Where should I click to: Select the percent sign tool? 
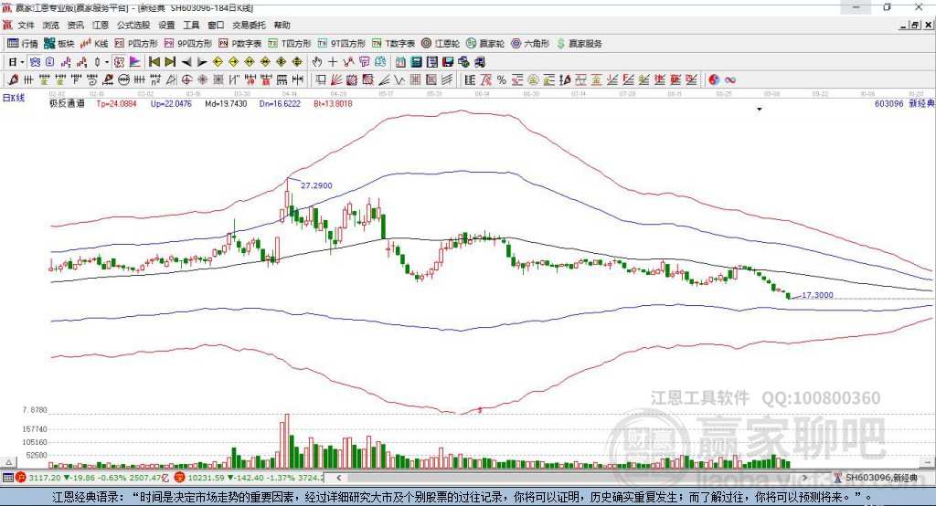tap(502, 79)
